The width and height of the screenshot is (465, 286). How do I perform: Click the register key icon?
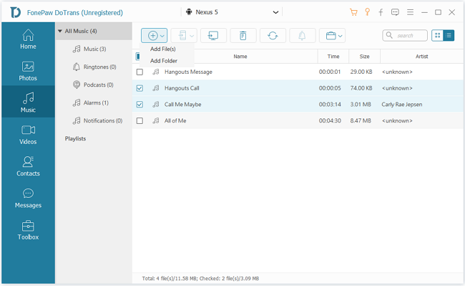pos(368,12)
